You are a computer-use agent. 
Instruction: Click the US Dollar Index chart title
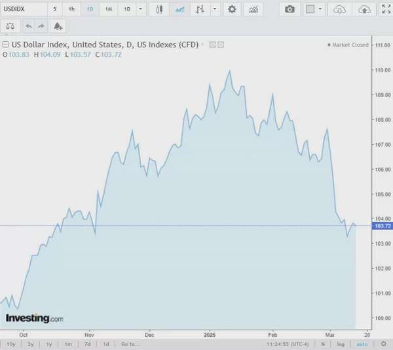(105, 45)
